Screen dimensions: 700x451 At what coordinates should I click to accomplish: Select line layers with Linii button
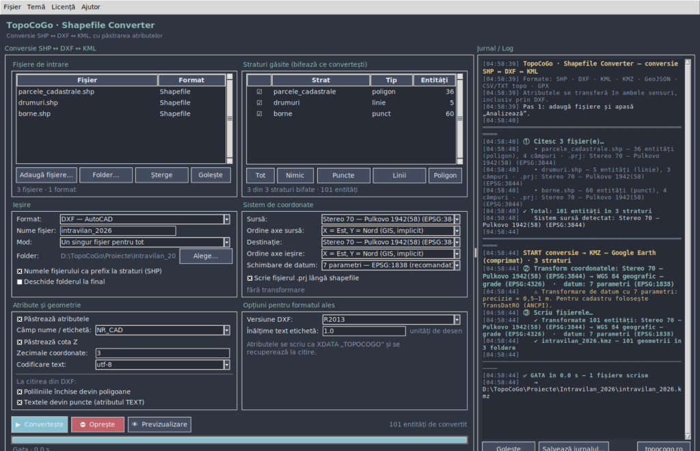pyautogui.click(x=399, y=176)
